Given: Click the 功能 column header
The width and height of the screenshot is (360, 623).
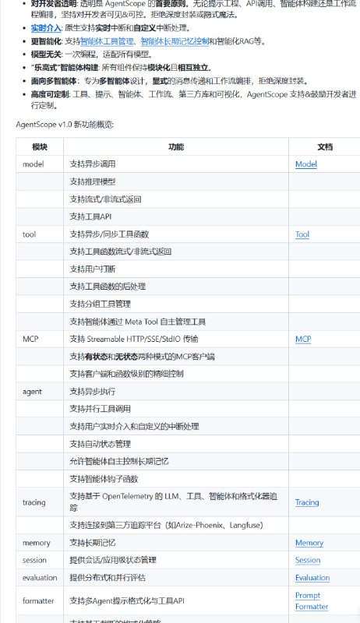Looking at the screenshot, I should [176, 146].
